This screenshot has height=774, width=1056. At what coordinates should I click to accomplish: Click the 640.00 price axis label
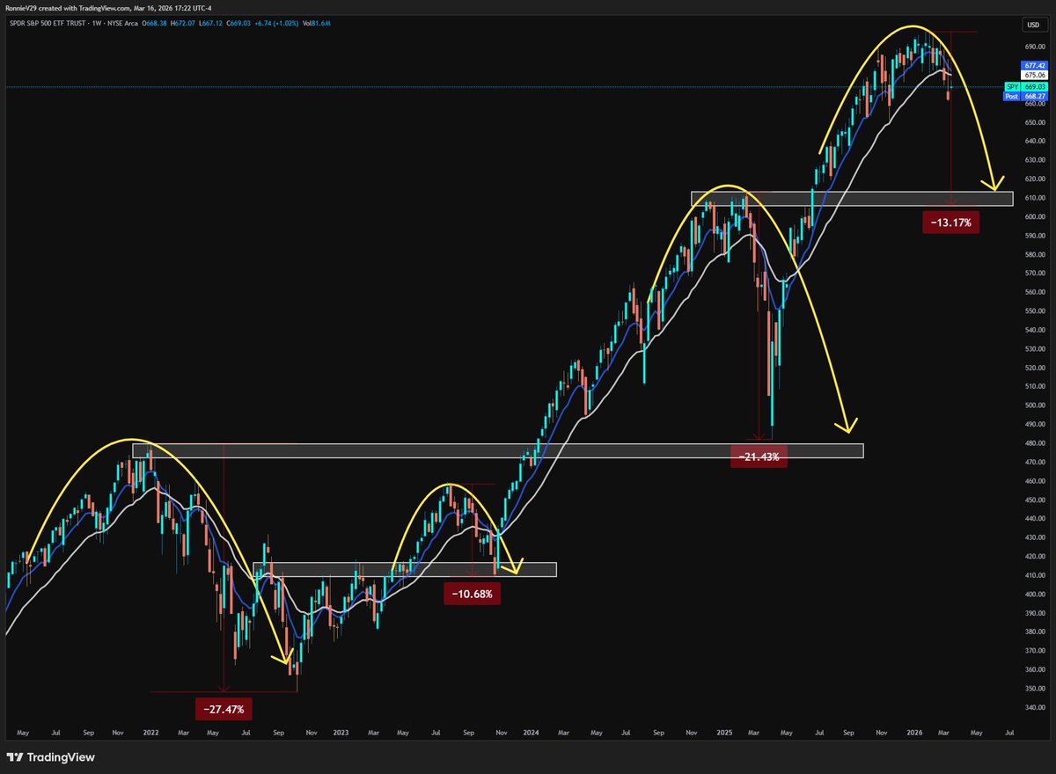pyautogui.click(x=1034, y=141)
